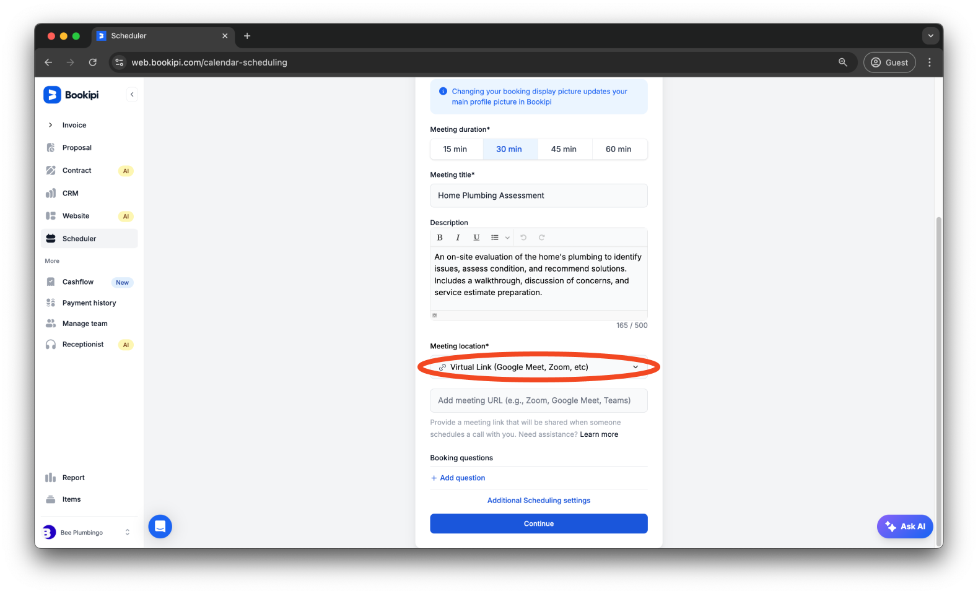
Task: Click Add question link
Action: coord(458,478)
